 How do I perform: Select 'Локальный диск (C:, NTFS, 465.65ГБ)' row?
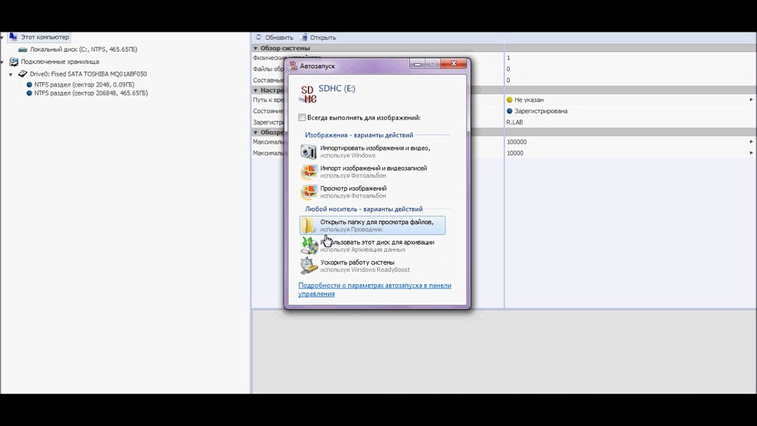coord(83,50)
